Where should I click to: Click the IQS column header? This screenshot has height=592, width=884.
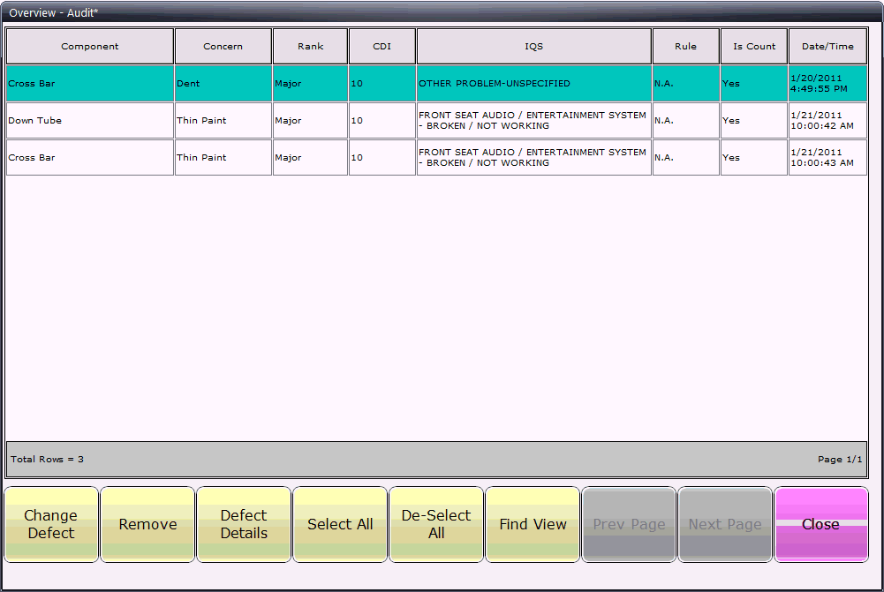[x=534, y=46]
